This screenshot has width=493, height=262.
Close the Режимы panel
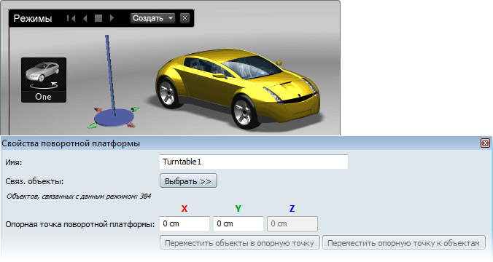[x=185, y=18]
